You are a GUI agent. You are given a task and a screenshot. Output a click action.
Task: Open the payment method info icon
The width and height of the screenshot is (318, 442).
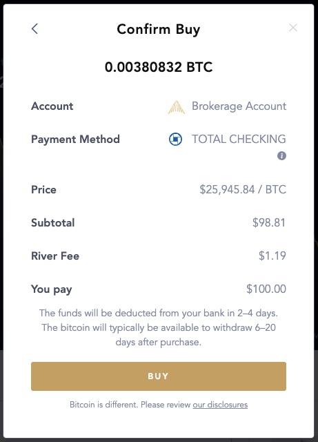[281, 155]
